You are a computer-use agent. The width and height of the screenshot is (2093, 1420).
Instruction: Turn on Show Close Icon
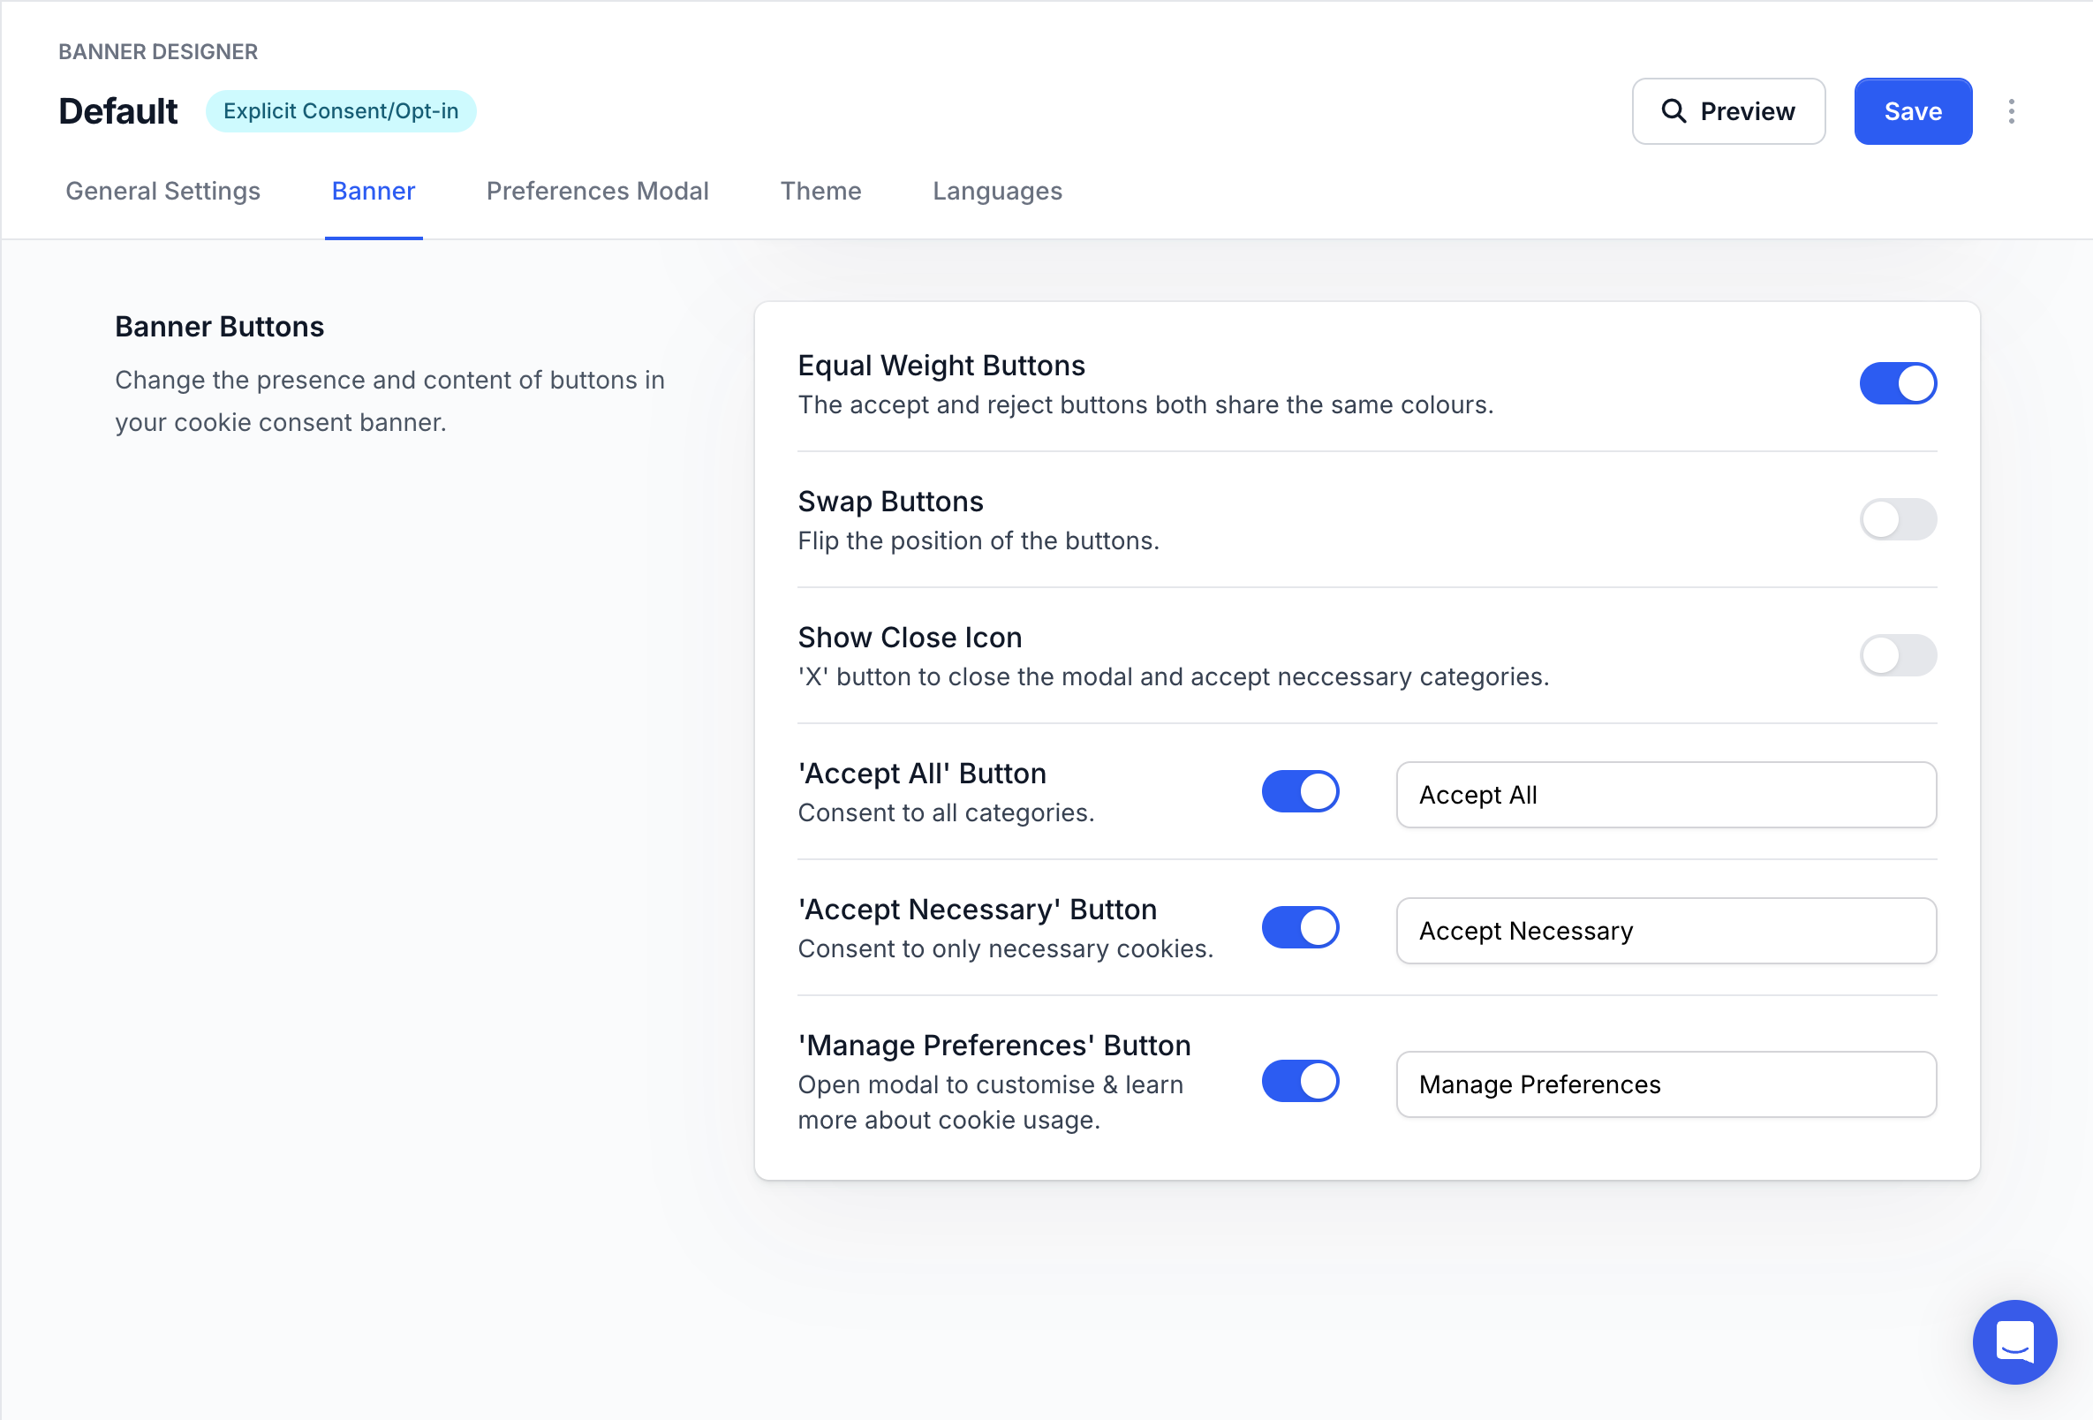pyautogui.click(x=1899, y=655)
